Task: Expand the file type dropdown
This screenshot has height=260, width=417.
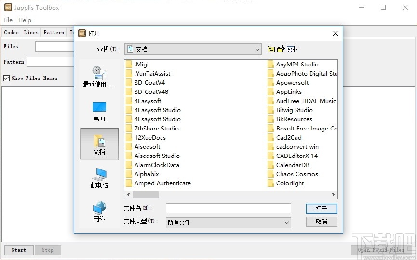Action: 286,222
